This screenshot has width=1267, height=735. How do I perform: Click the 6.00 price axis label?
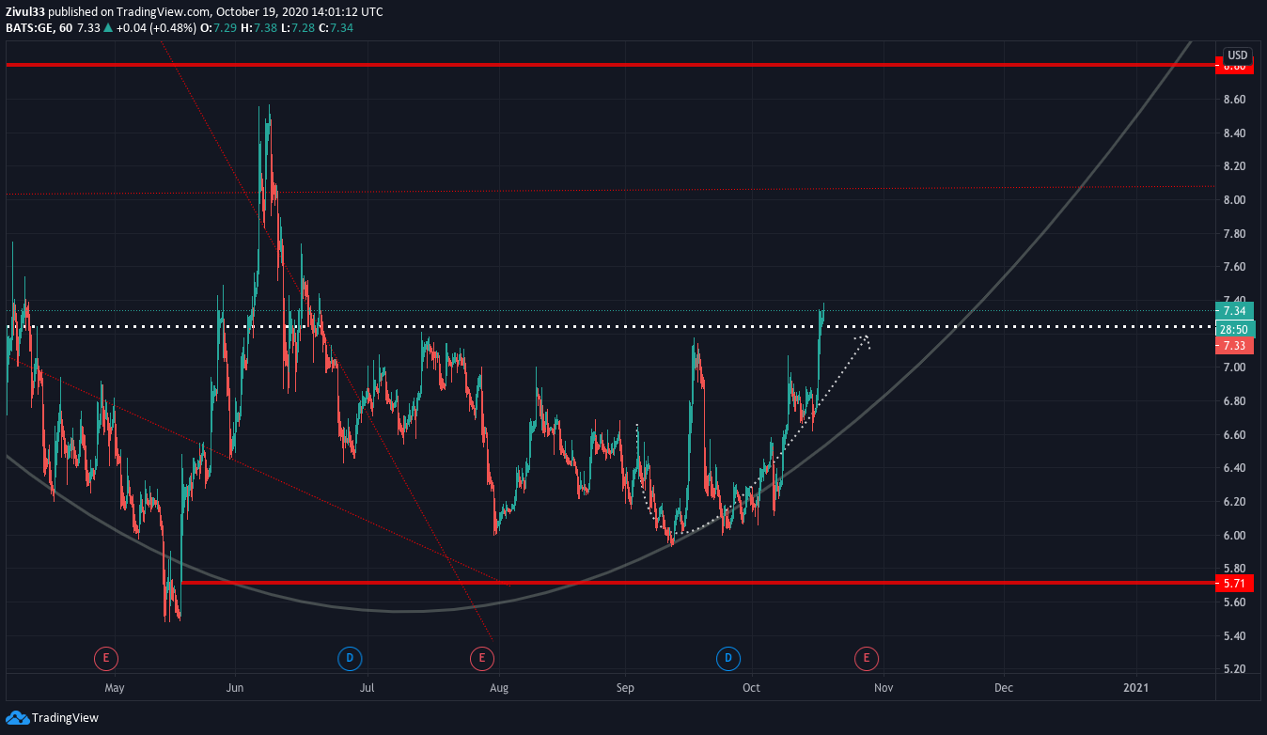click(1234, 535)
